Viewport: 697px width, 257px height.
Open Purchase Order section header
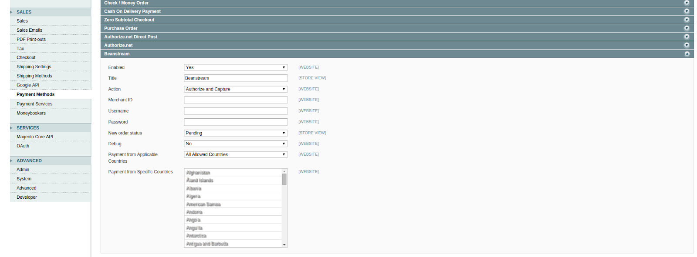click(x=397, y=28)
